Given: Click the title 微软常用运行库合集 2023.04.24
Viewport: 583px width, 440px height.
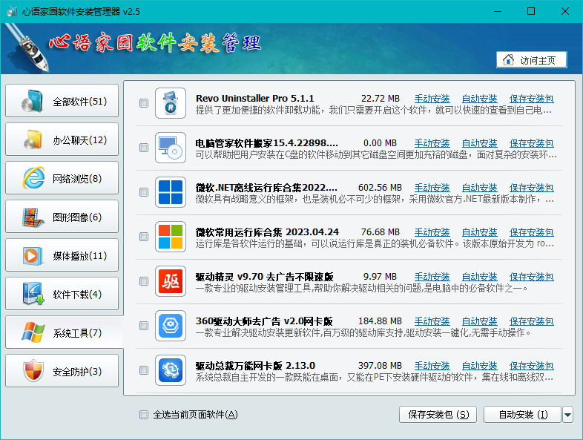Looking at the screenshot, I should click(x=267, y=232).
